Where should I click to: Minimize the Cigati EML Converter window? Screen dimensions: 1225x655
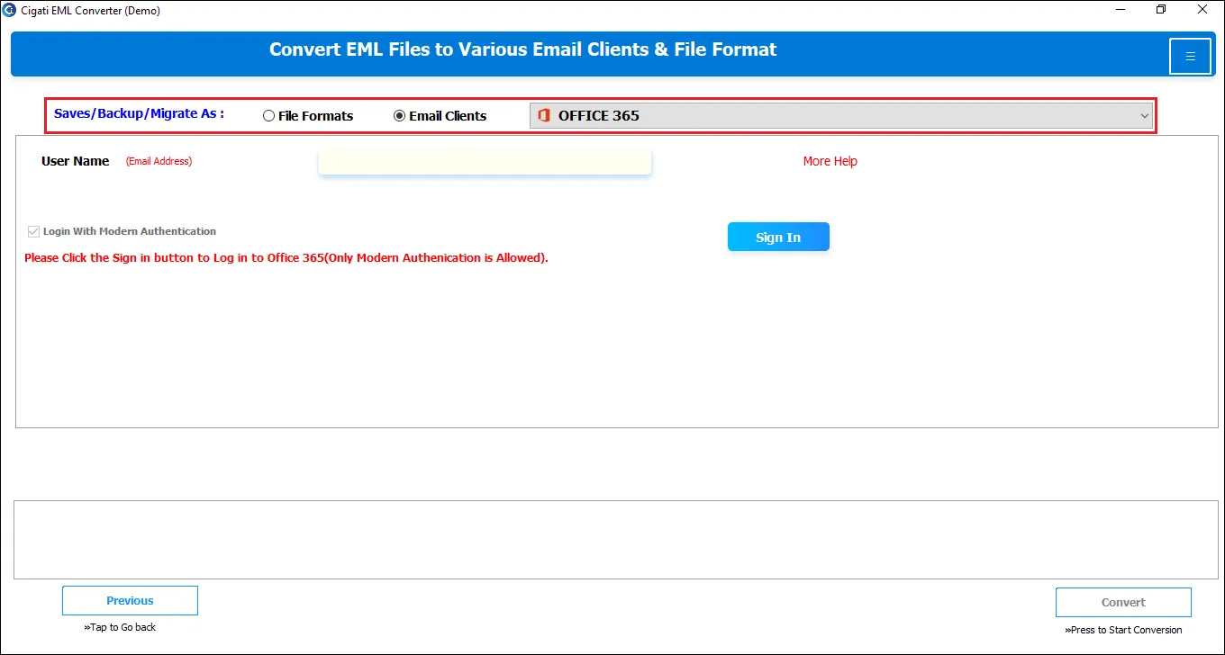[1119, 10]
